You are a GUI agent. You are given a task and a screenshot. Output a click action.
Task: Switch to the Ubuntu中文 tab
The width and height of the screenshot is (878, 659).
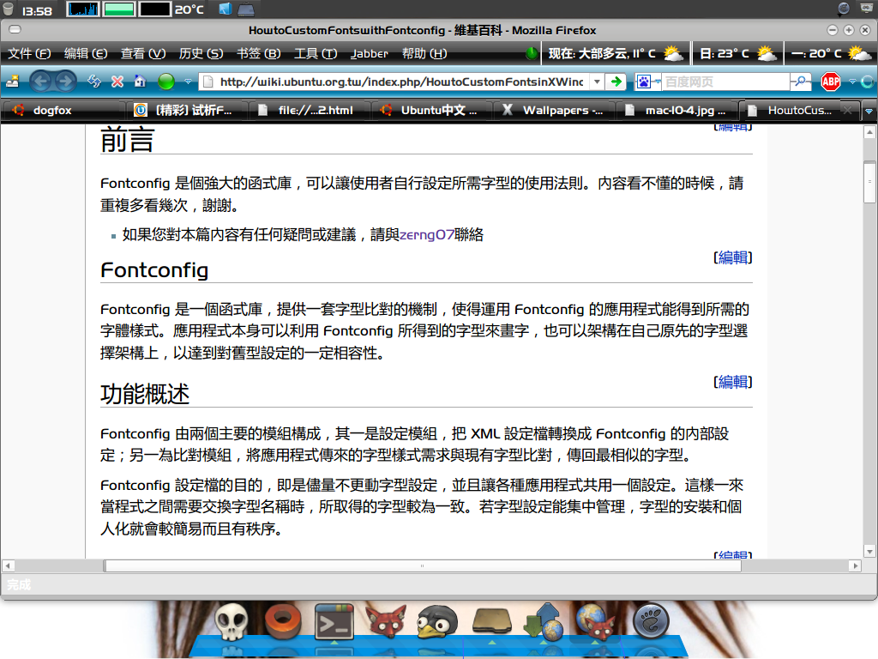(x=432, y=111)
